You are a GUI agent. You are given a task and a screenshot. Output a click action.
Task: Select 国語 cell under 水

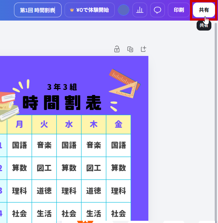(x=69, y=145)
